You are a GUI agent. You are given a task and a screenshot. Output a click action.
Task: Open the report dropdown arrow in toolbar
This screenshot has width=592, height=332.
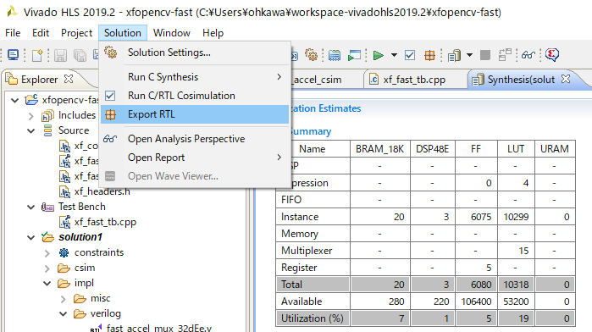click(469, 55)
